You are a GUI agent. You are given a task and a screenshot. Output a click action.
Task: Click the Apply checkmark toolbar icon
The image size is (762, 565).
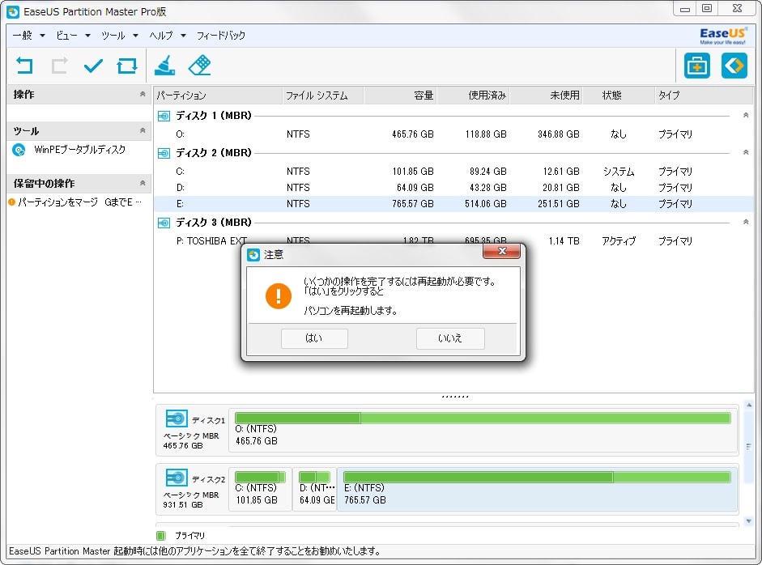pos(93,66)
